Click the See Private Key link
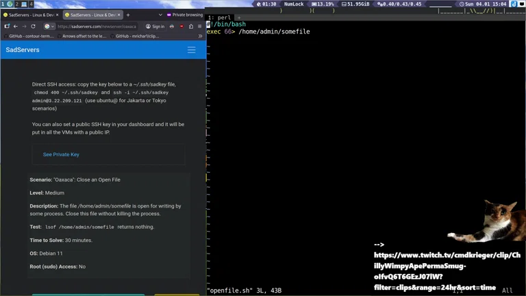The height and width of the screenshot is (296, 526). 61,154
